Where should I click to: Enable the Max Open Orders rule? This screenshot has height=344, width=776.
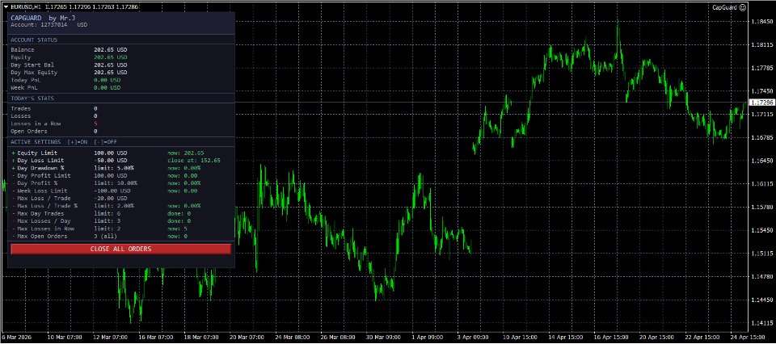tap(14, 237)
